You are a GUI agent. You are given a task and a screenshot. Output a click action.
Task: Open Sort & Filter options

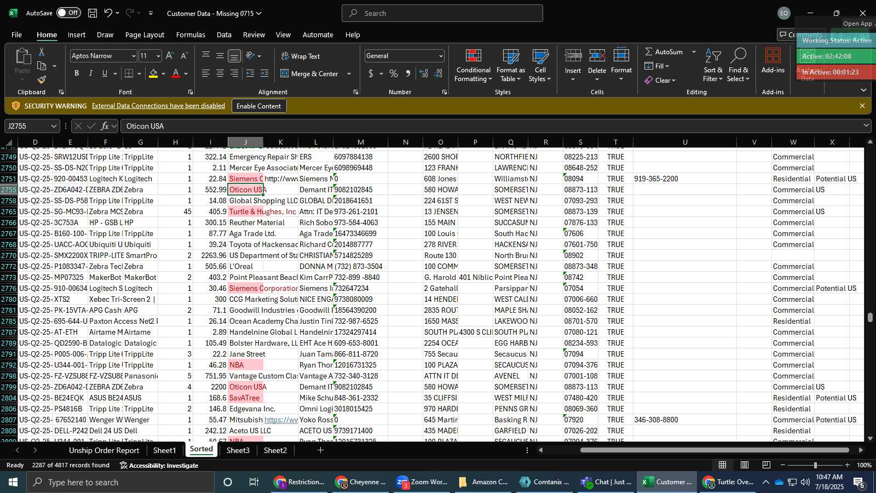click(713, 66)
